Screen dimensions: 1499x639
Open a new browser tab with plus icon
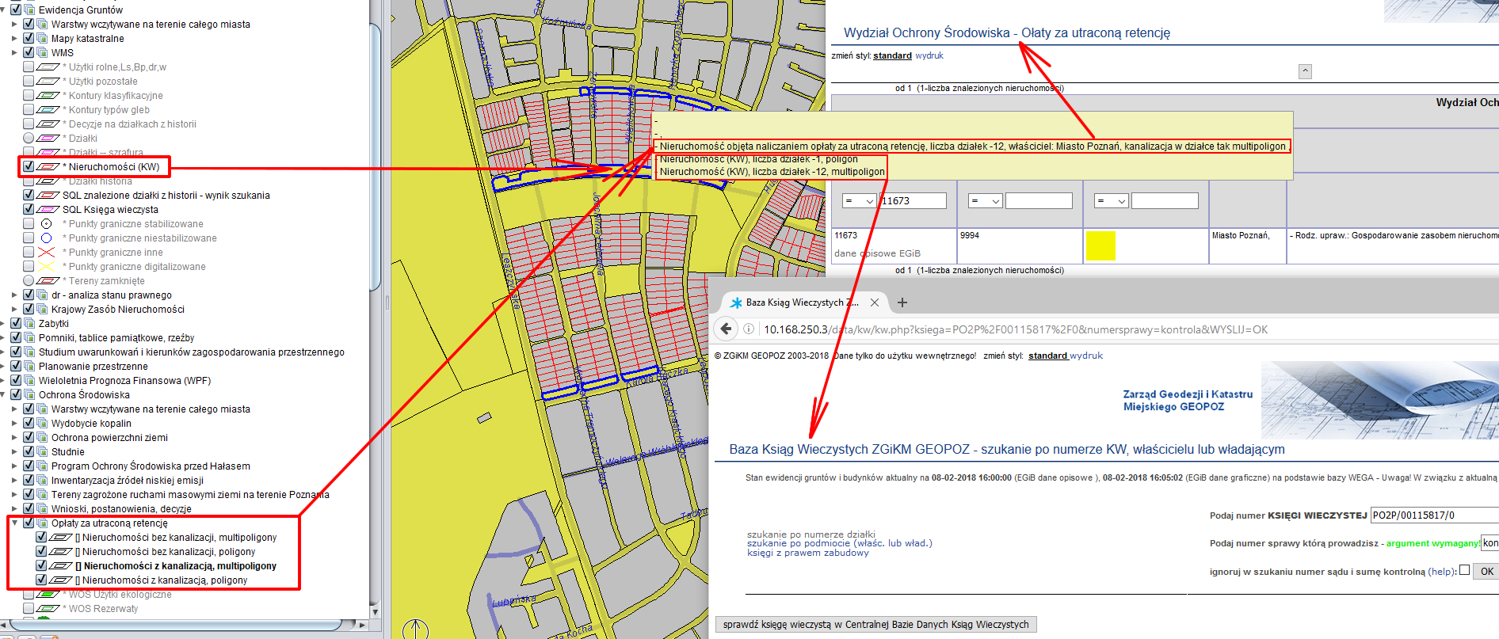[x=902, y=302]
